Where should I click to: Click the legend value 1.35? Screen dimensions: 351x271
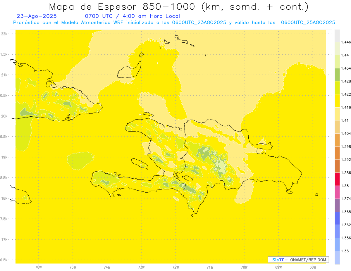pos(345,251)
